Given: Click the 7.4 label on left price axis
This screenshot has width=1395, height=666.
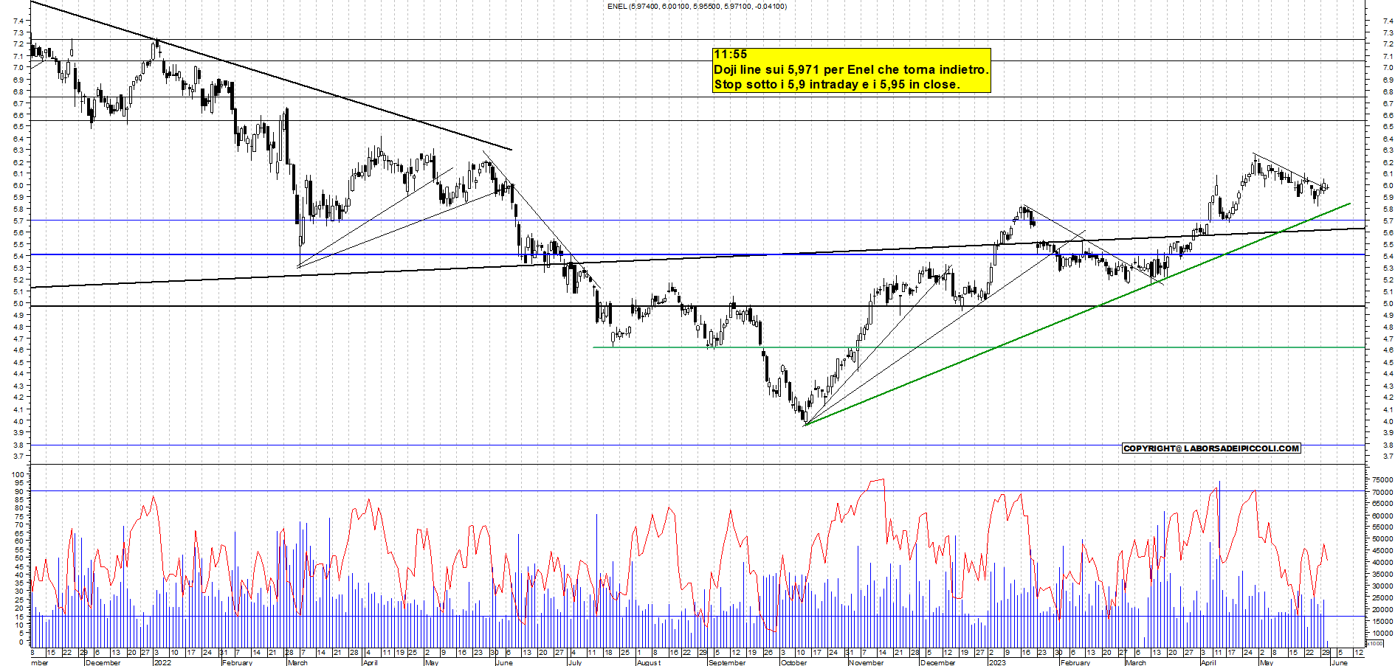Looking at the screenshot, I should (x=18, y=21).
